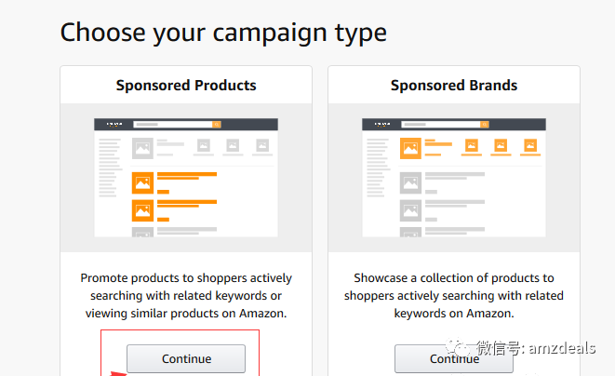The width and height of the screenshot is (615, 376).
Task: Click the search field in Sponsored Brands preview
Action: 441,124
